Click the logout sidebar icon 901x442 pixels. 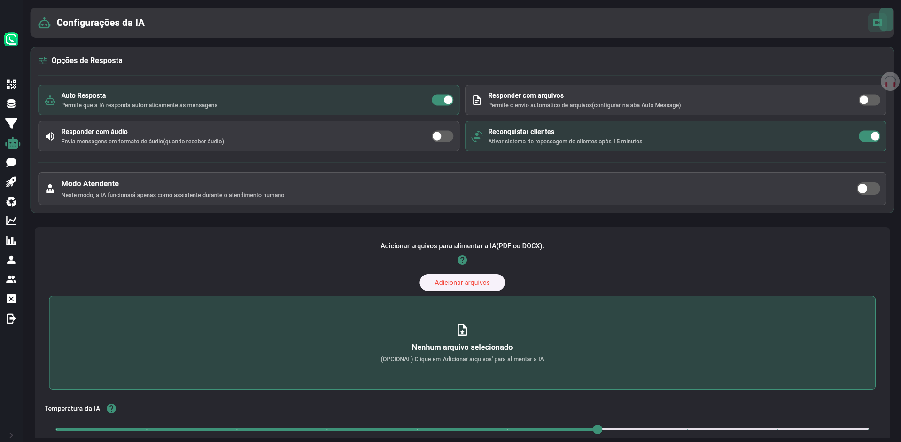[11, 319]
